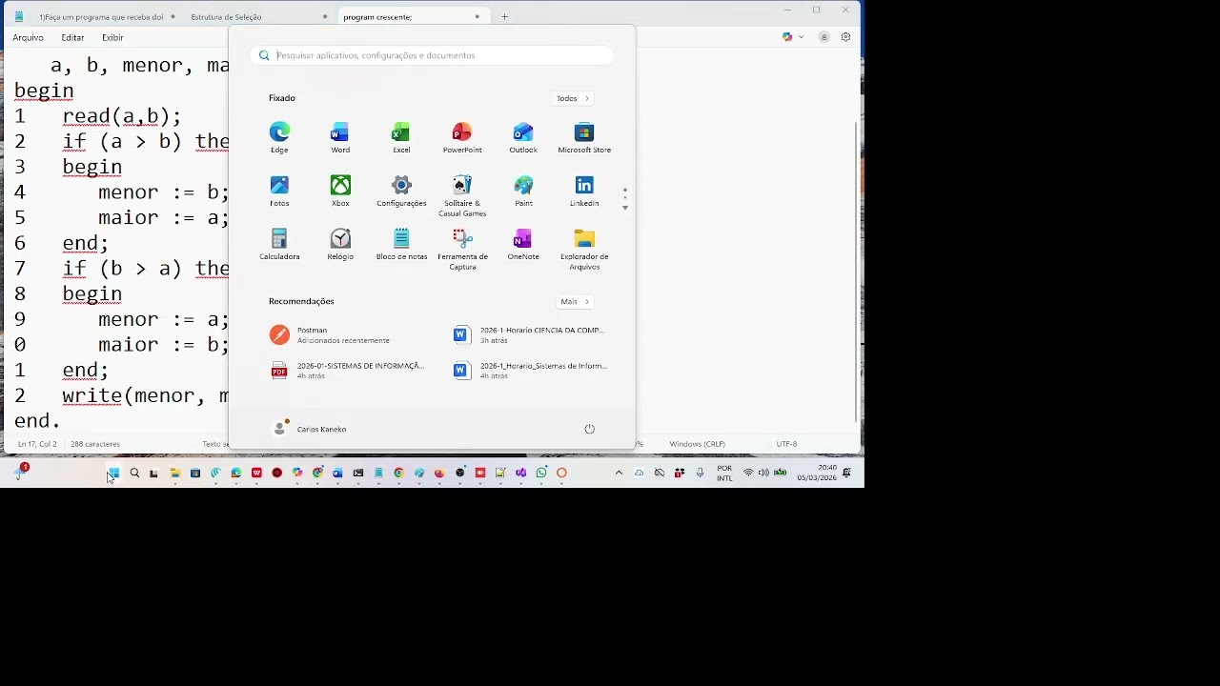Screen dimensions: 1220x686
Task: Click the Notepad account icon
Action: click(823, 37)
